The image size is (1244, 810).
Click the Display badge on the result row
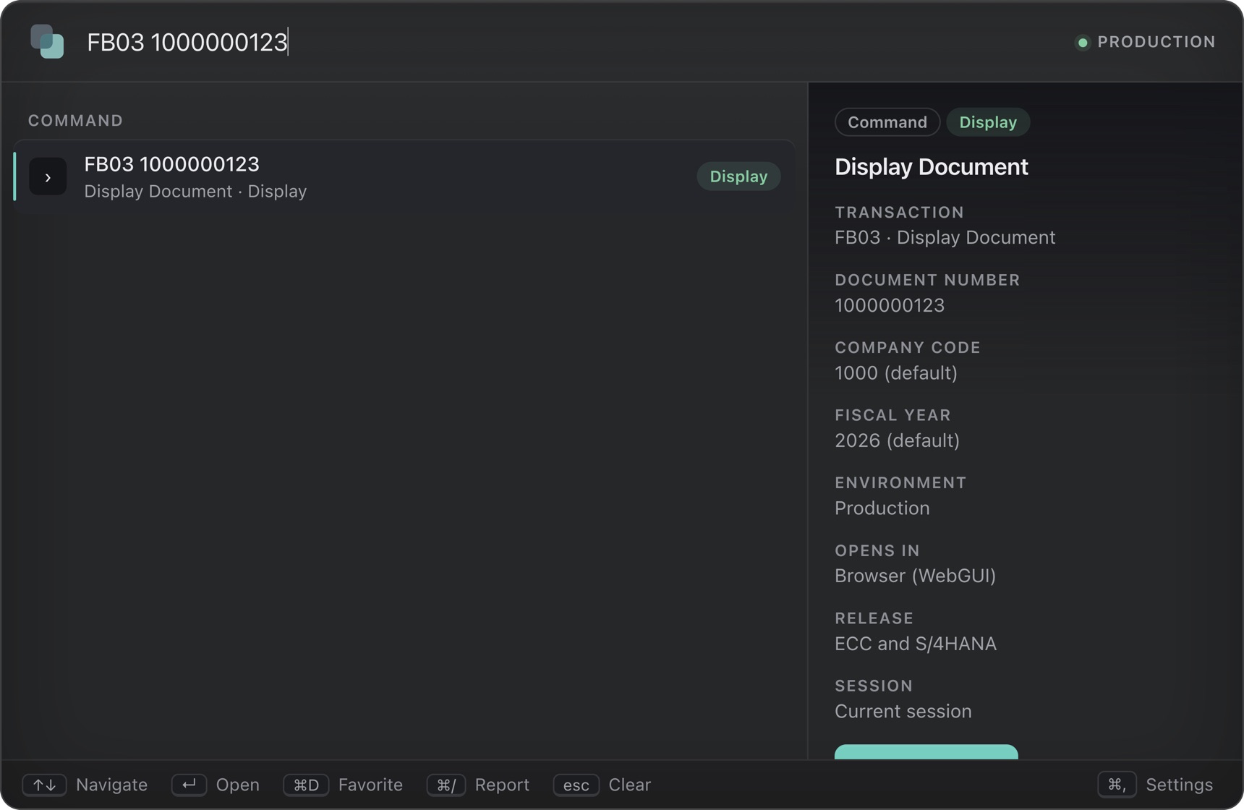pos(738,176)
